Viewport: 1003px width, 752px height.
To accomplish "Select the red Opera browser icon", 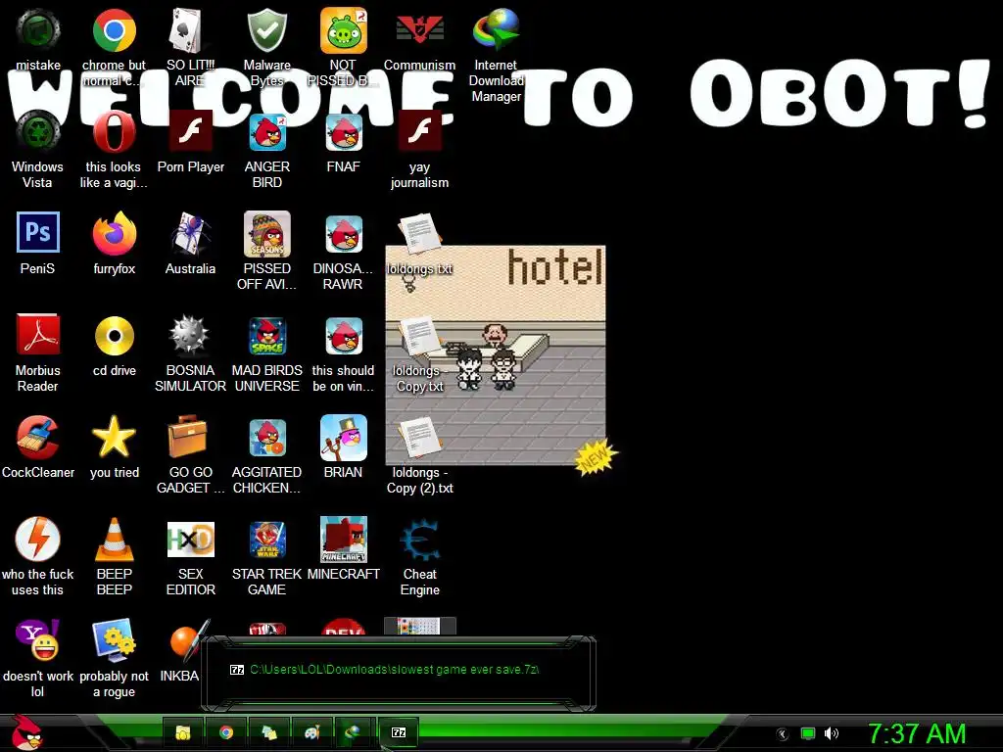I will click(114, 132).
